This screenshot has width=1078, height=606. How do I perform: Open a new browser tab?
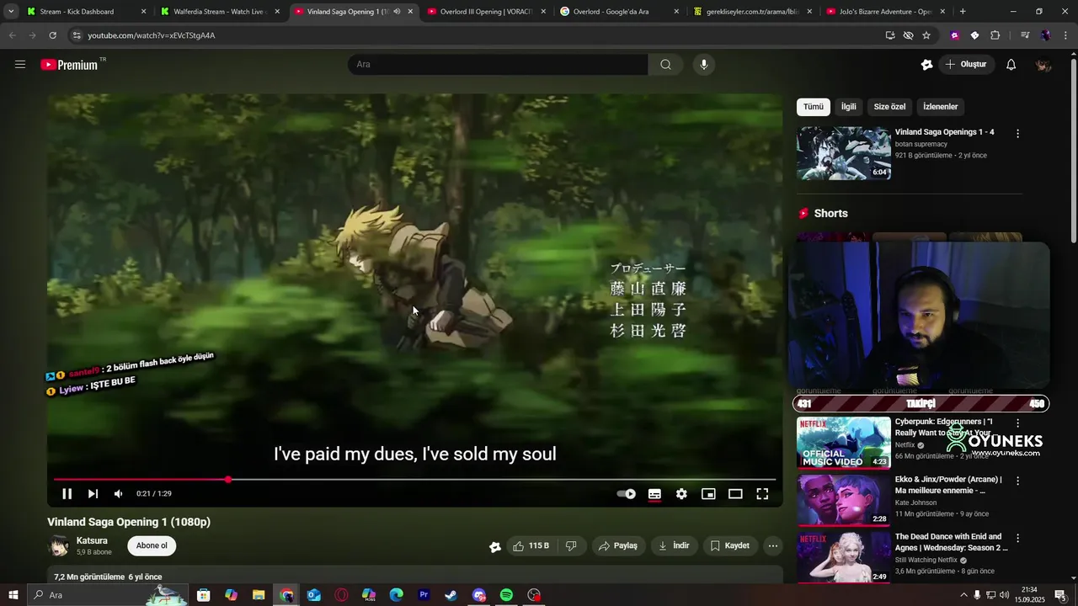(963, 12)
